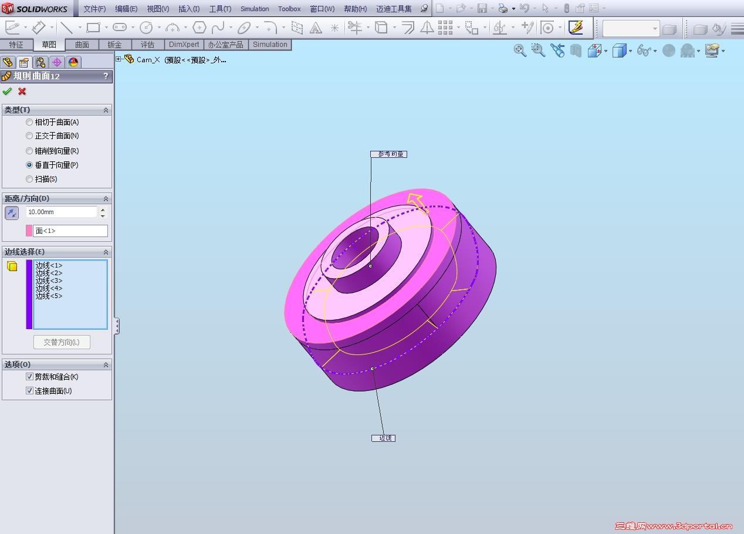Select the Spline tool
The width and height of the screenshot is (744, 534).
point(218,27)
